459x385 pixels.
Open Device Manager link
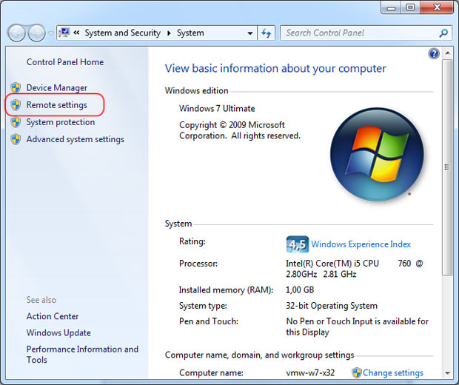coord(57,87)
